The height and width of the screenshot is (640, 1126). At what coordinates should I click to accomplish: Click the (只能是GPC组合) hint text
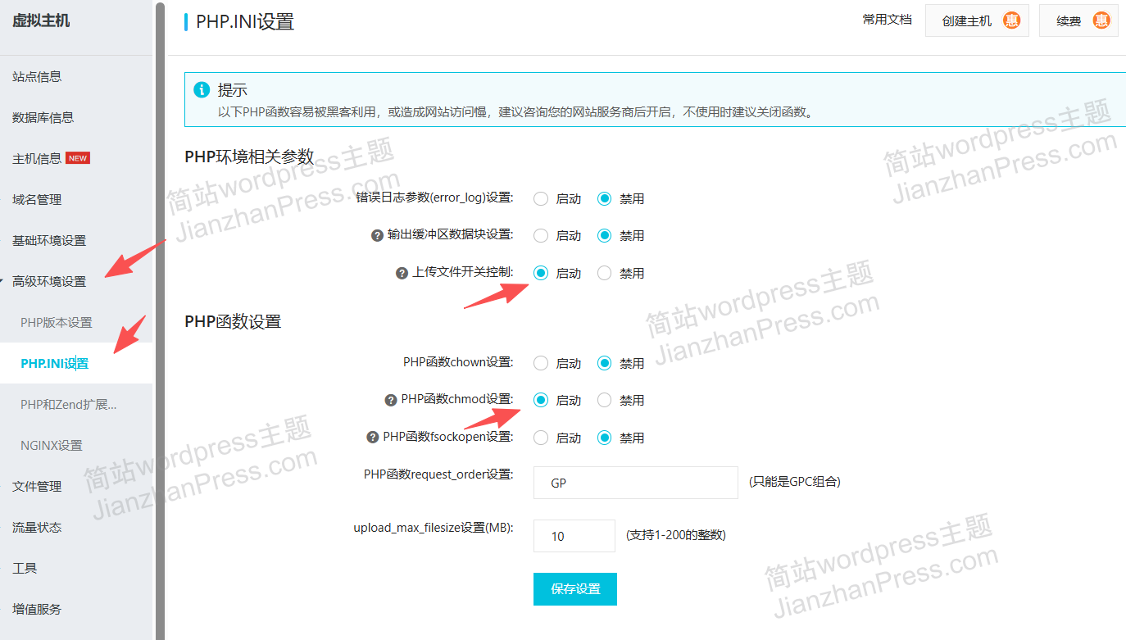[x=795, y=482]
